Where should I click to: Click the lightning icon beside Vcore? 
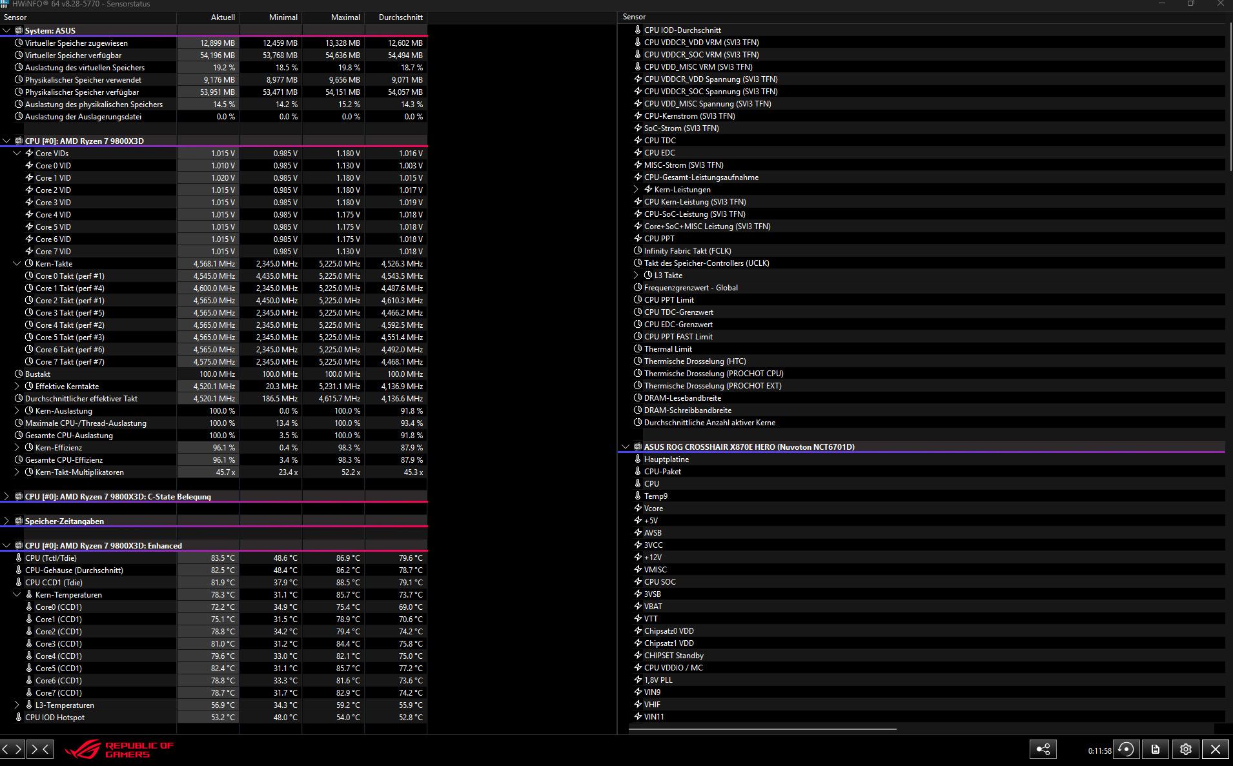click(638, 508)
